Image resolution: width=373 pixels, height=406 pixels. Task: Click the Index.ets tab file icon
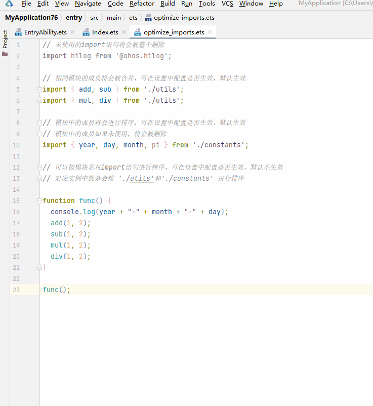tap(86, 32)
